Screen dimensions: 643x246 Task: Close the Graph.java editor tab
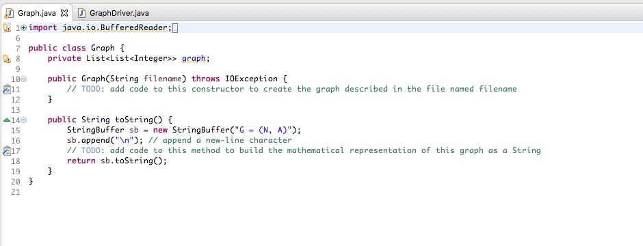pos(64,13)
